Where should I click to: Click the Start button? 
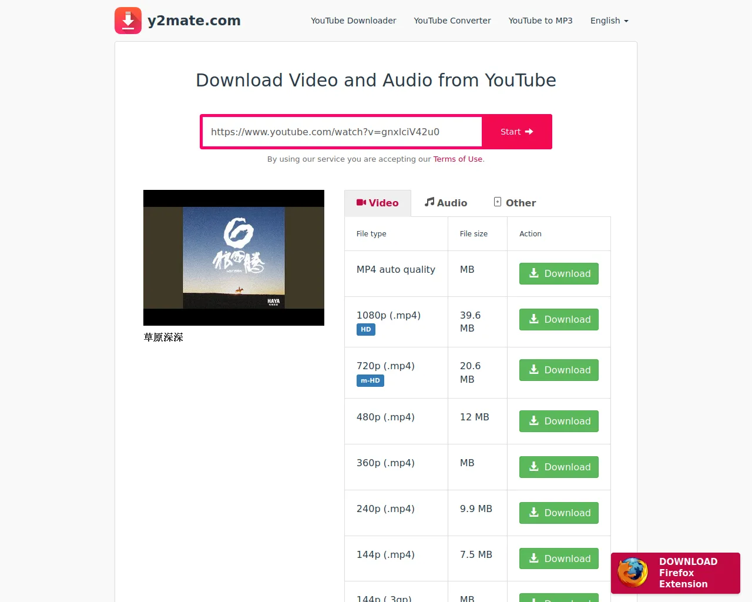[516, 132]
